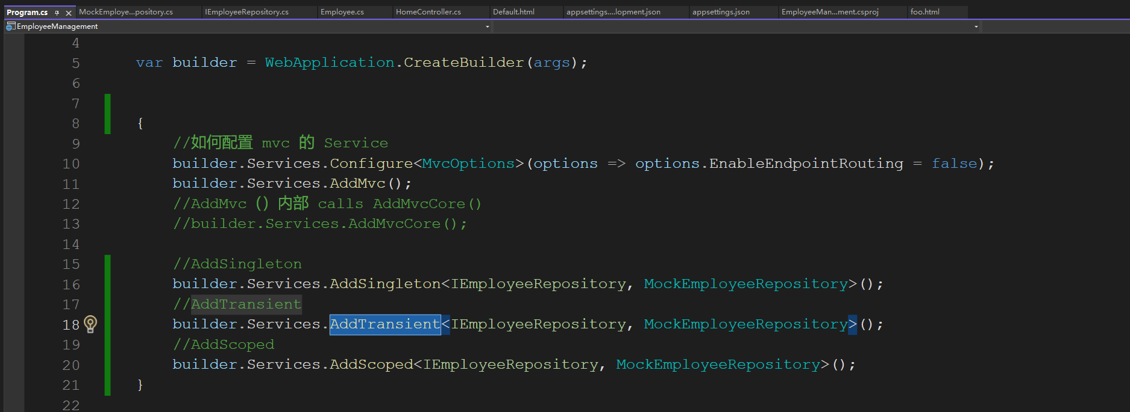Select the Program.cs tab
The height and width of the screenshot is (412, 1130).
[27, 12]
